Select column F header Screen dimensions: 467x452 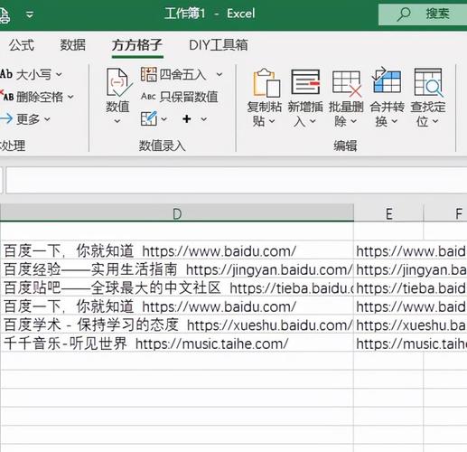click(x=445, y=213)
